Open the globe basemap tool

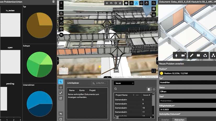(126, 3)
